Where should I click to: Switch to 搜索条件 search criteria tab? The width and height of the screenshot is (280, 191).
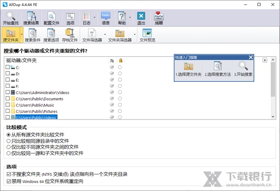(x=33, y=35)
